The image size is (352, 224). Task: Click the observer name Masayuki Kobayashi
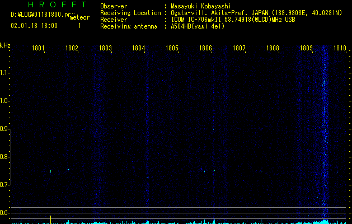coord(201,6)
